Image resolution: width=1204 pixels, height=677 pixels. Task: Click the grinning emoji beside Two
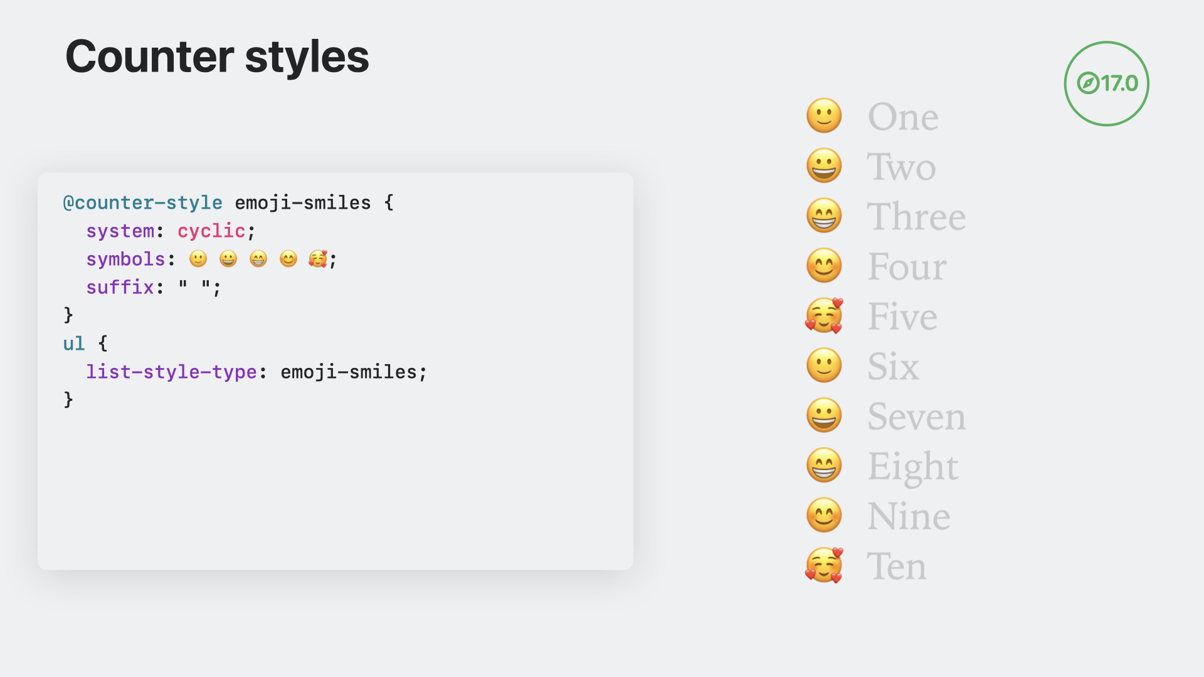point(824,165)
